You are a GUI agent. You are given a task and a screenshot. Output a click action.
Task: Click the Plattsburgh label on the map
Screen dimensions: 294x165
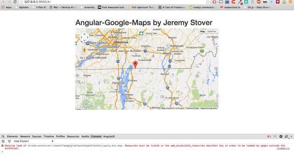[119, 83]
